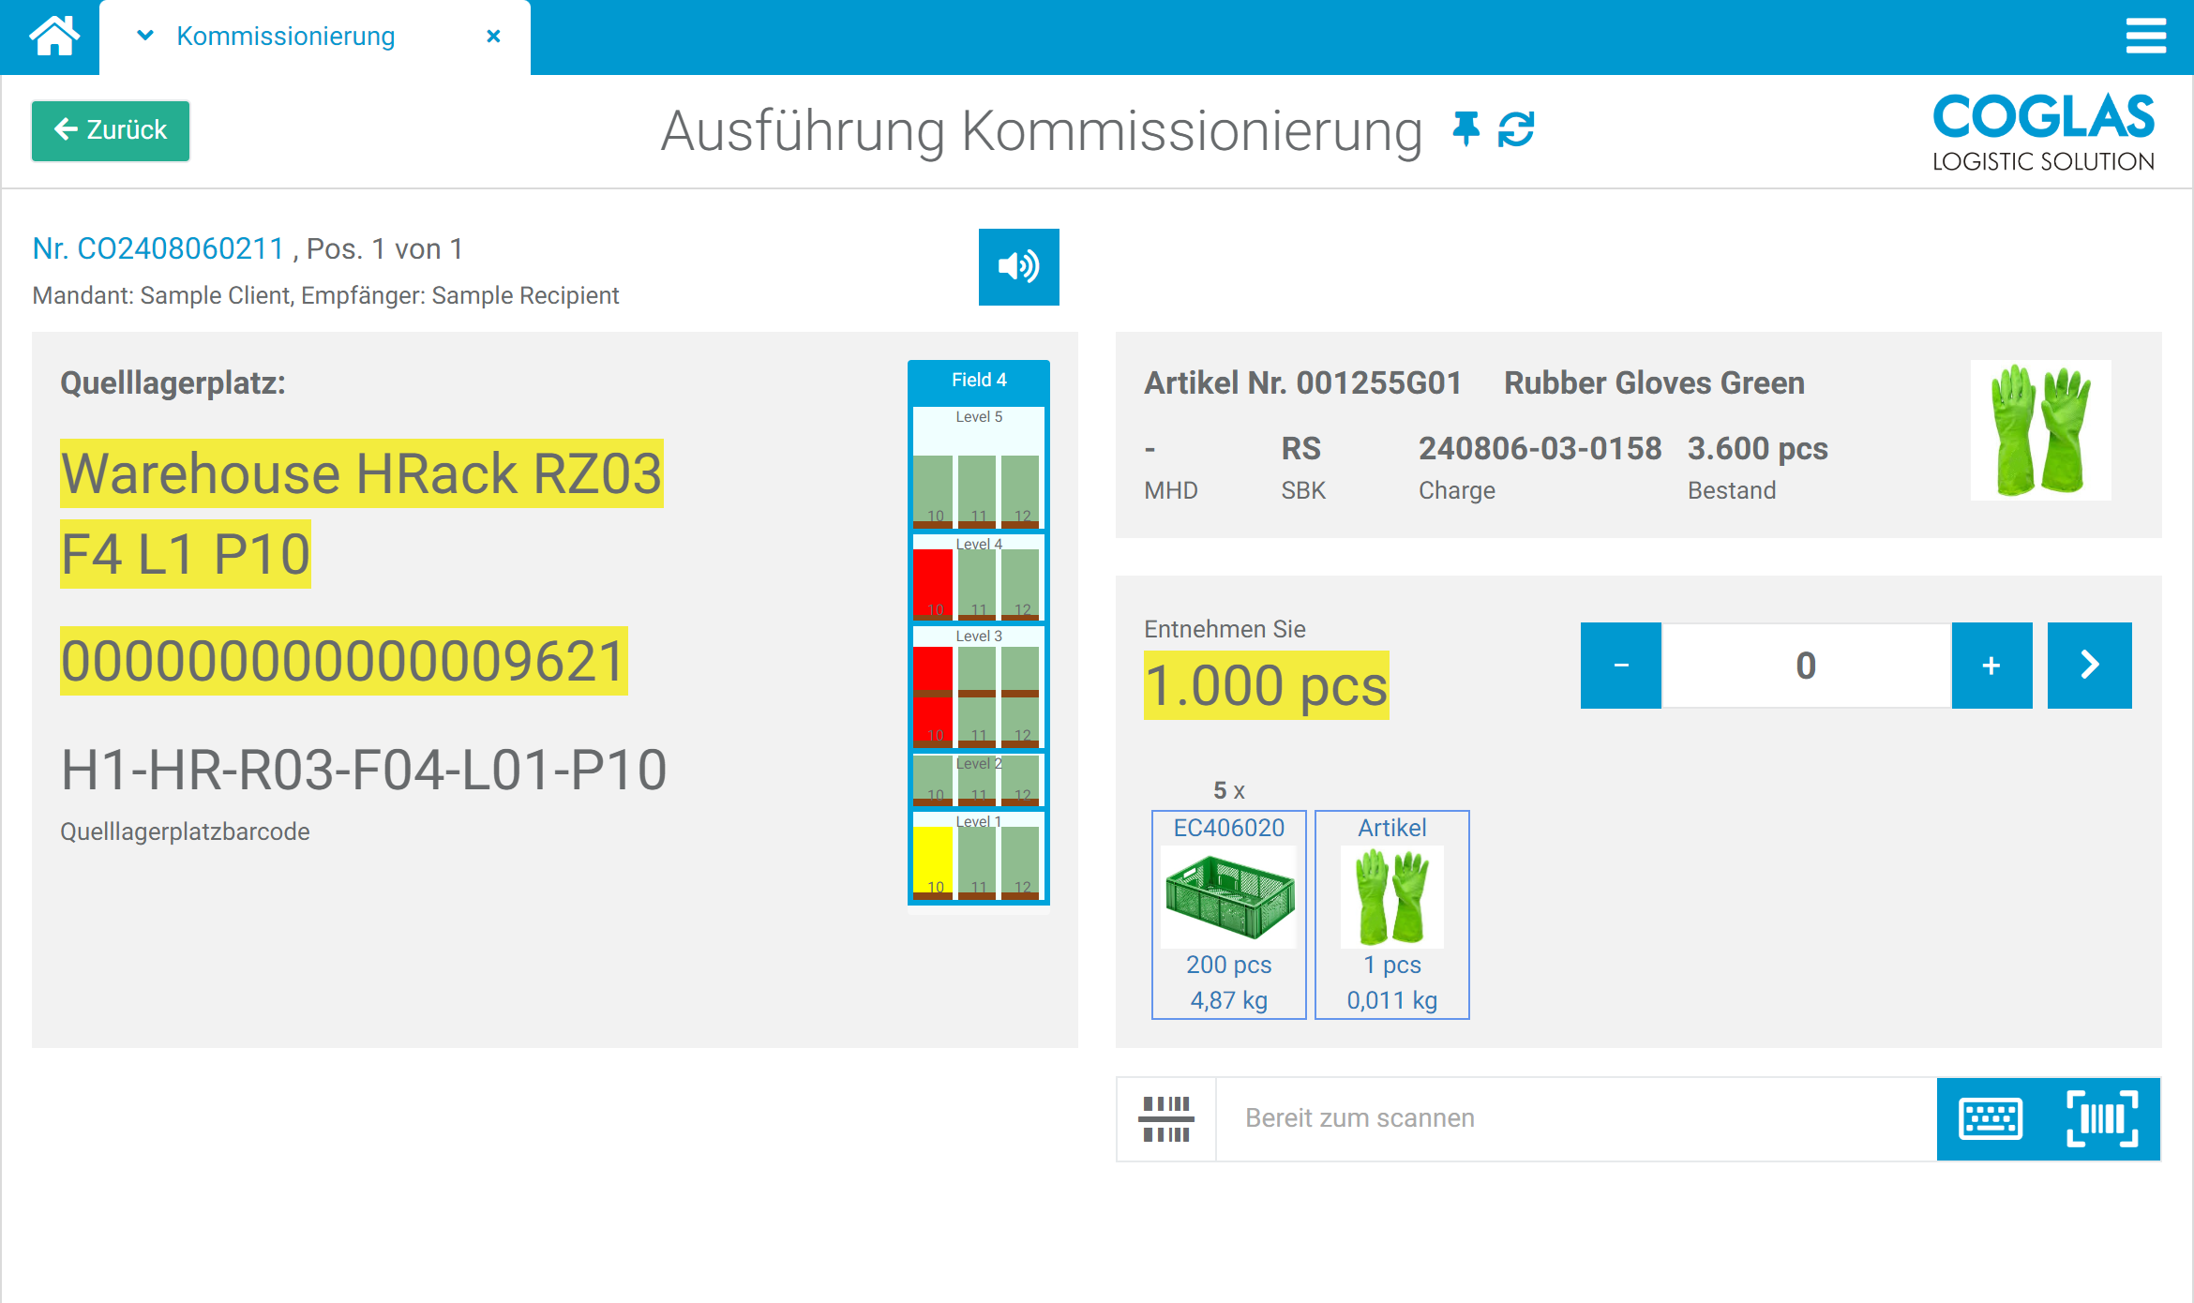Click the barcode symbol beside the scan field
This screenshot has height=1303, width=2194.
coord(1165,1117)
